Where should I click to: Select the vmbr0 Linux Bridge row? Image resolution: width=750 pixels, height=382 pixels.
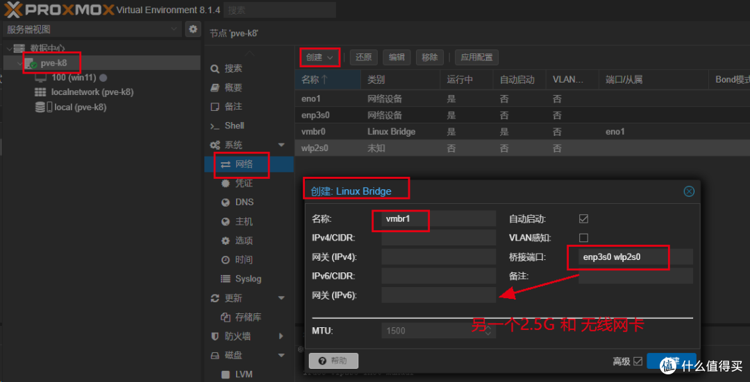tap(522, 131)
